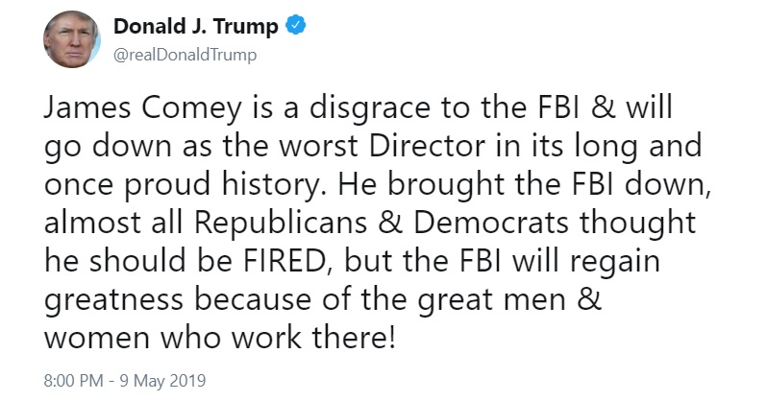Viewport: 767px width, 401px height.
Task: Click the word disgrace in first line
Action: [x=369, y=109]
